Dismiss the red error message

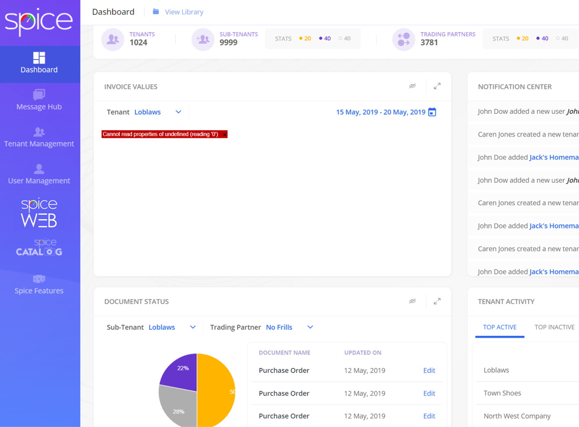pyautogui.click(x=224, y=134)
